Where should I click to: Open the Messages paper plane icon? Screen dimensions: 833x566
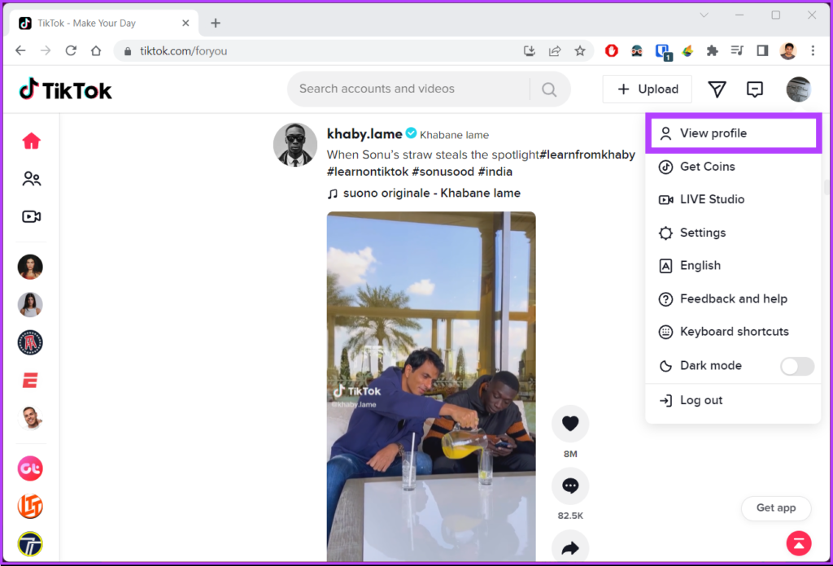click(717, 89)
